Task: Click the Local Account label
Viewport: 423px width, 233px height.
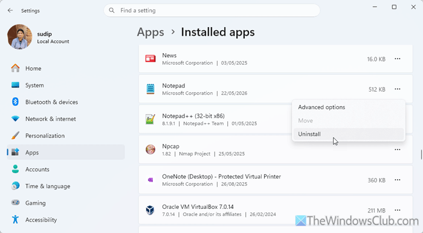Action: pos(53,42)
